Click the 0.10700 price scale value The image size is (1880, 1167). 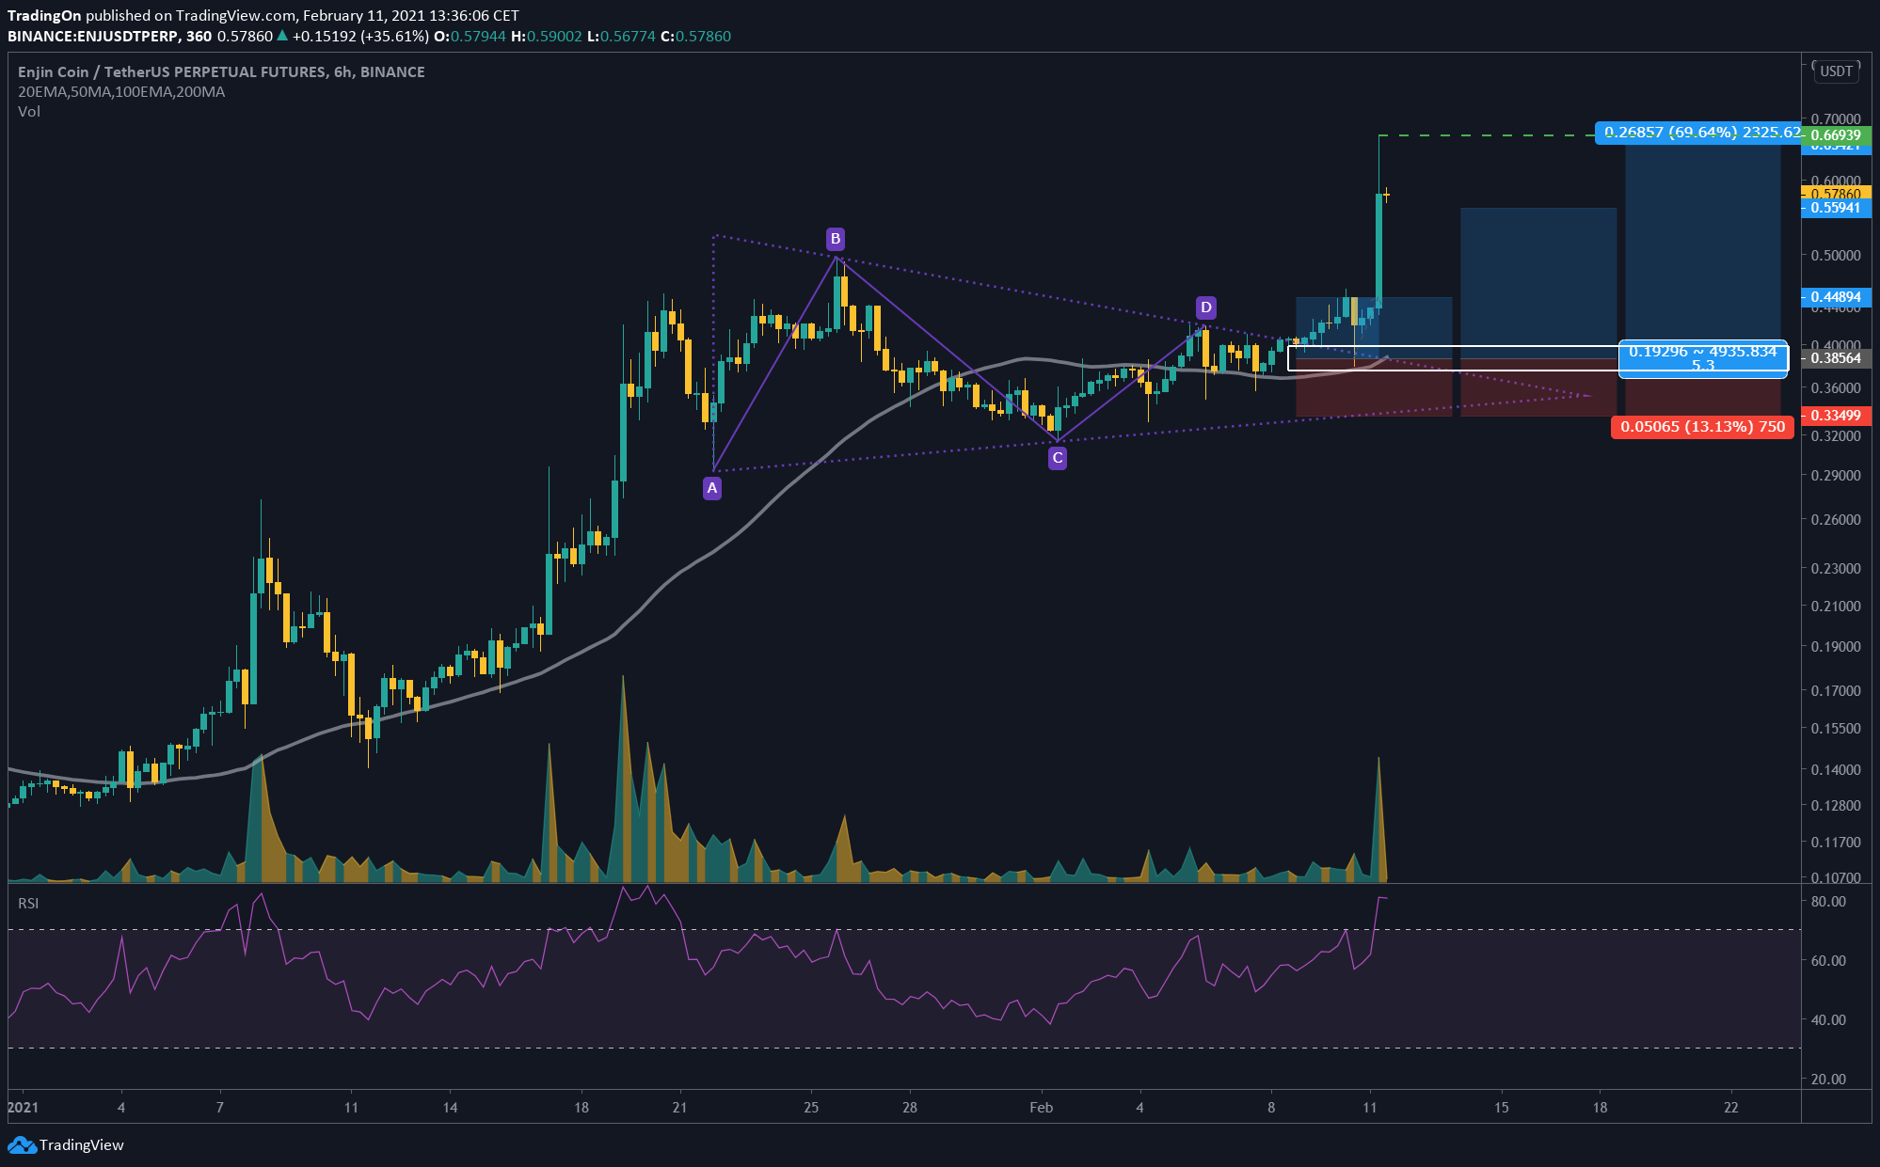point(1836,877)
